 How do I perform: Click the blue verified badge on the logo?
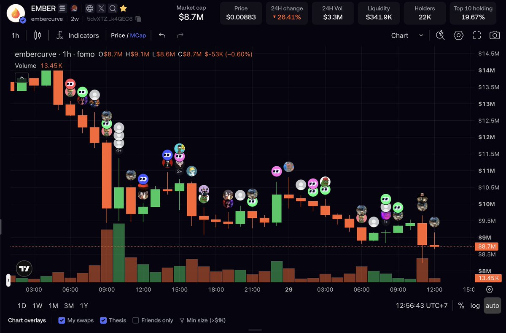point(23,20)
